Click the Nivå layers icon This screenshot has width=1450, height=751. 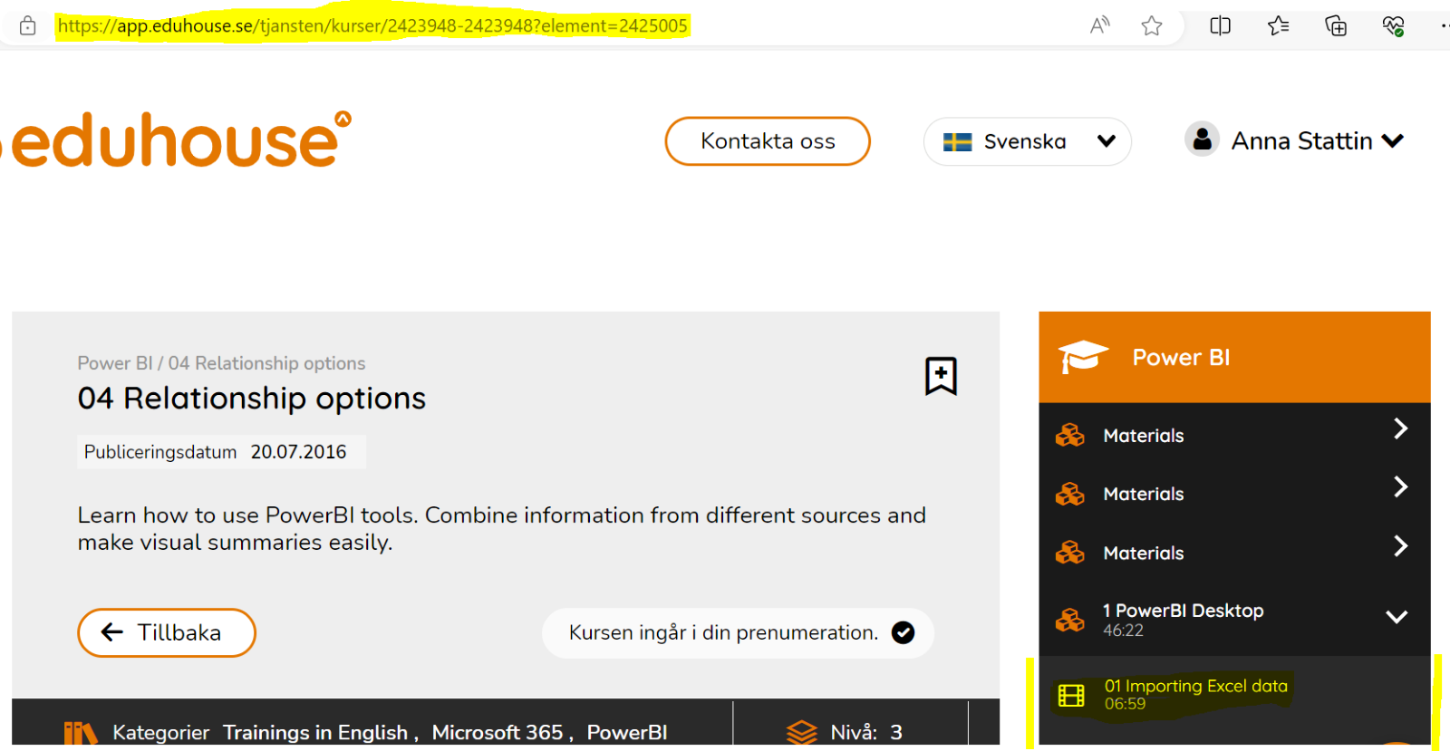pos(802,732)
